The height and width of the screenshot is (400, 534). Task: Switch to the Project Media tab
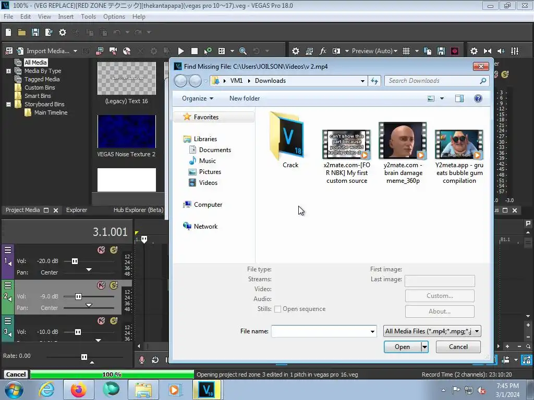coord(22,210)
